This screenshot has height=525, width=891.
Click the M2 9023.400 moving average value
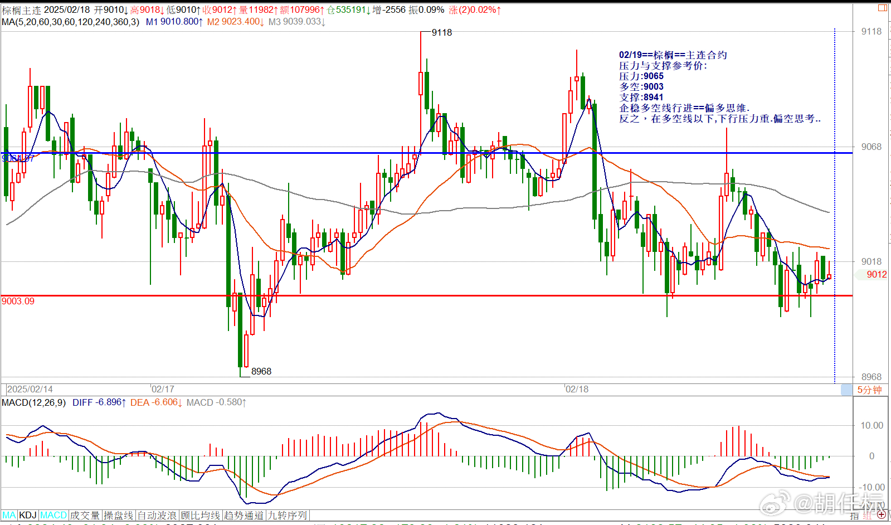pos(236,22)
